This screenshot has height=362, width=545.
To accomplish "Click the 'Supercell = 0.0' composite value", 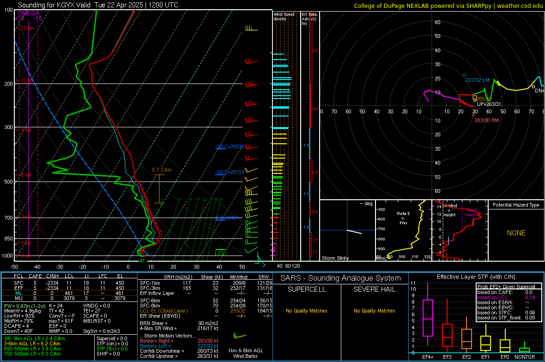I will coord(112,338).
